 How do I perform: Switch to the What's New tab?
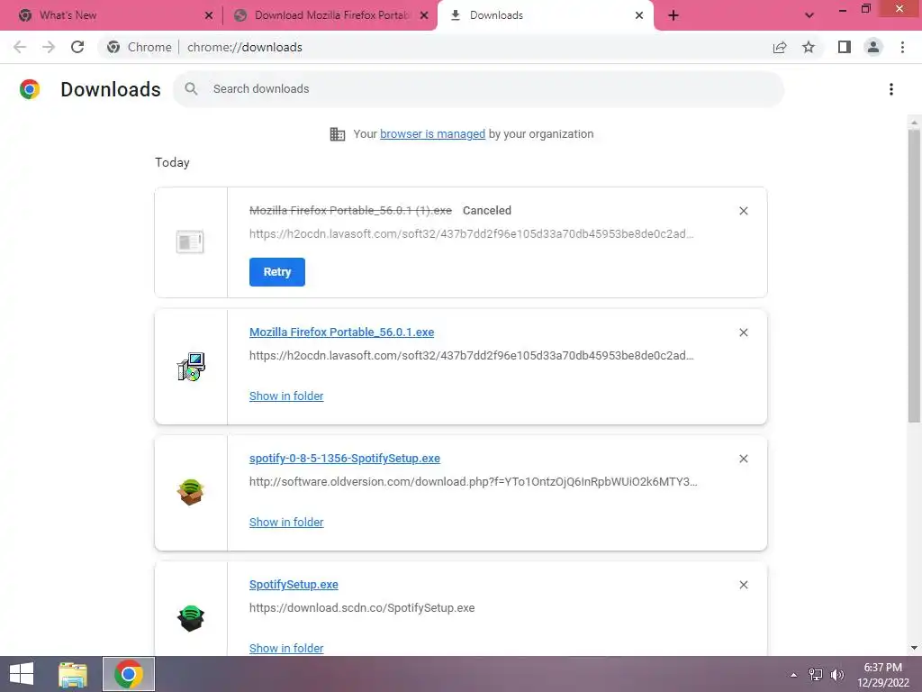click(110, 15)
